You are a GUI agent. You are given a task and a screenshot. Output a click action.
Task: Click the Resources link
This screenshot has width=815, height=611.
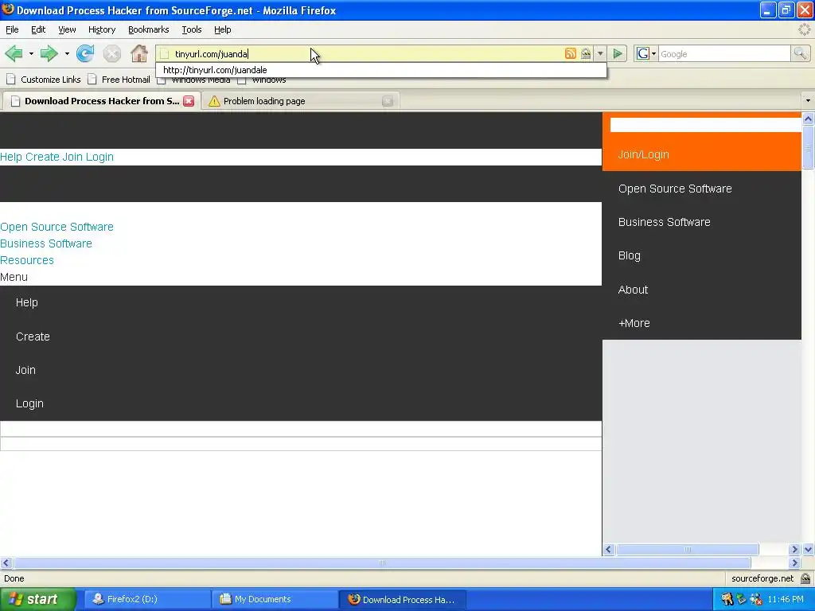[26, 260]
